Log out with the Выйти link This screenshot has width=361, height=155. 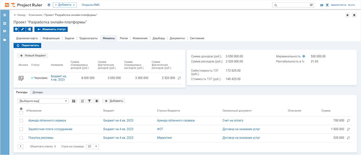(x=351, y=5)
